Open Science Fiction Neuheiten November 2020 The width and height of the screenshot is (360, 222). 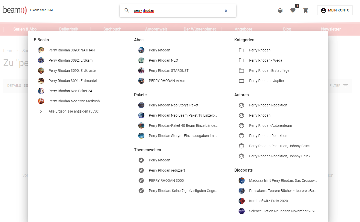(282, 211)
